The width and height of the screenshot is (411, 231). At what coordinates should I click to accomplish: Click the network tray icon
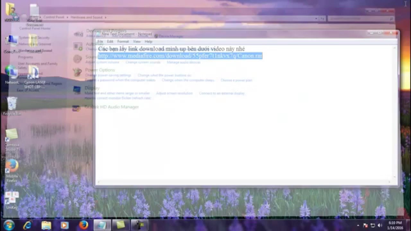373,226
